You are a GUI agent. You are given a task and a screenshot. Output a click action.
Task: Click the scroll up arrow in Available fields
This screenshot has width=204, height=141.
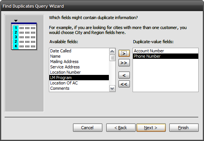pos(112,52)
